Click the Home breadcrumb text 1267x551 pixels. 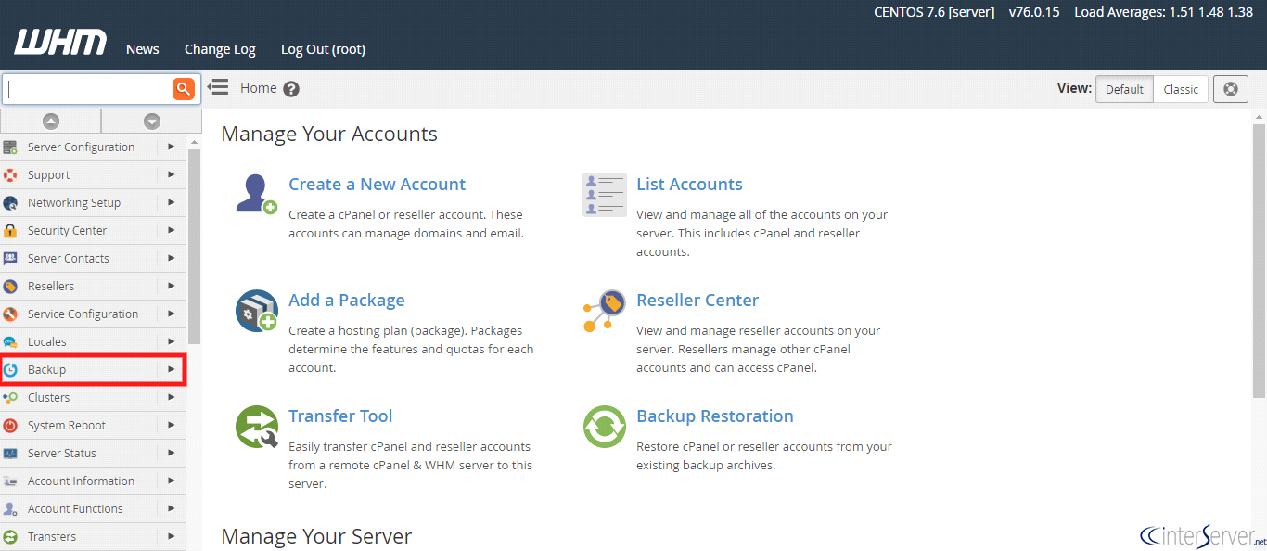tap(259, 88)
